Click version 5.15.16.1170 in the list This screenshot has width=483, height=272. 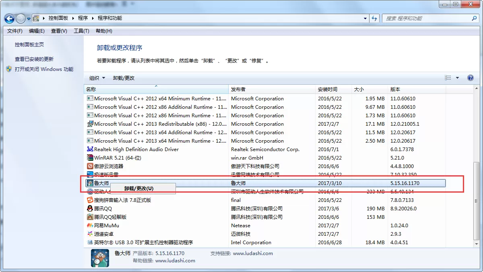[x=405, y=183]
